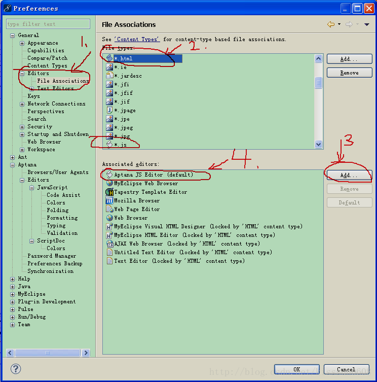Open the 'Content Types' link
Viewport: 377px width, 382px height.
coord(137,39)
